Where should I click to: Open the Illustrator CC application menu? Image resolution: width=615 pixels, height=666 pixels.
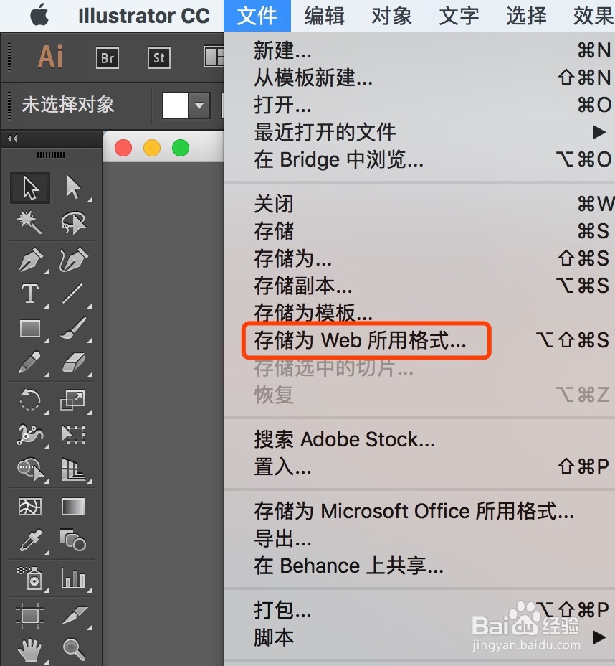click(144, 16)
